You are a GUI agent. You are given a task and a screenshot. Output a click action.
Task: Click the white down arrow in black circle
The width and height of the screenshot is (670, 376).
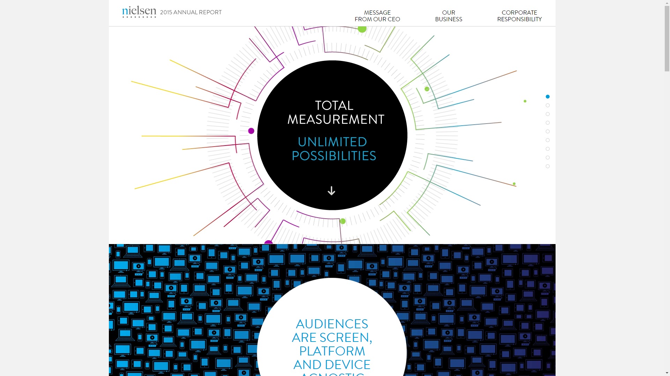point(332,191)
